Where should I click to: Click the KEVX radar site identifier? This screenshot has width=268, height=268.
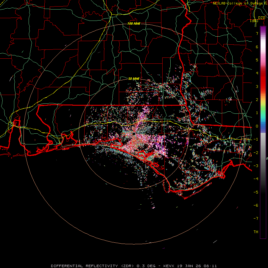pos(169,266)
